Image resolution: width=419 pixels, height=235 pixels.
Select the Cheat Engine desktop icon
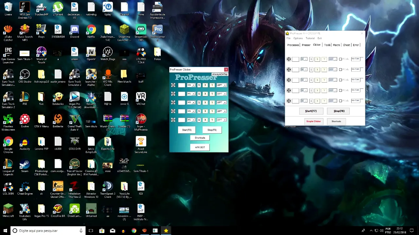point(25,188)
